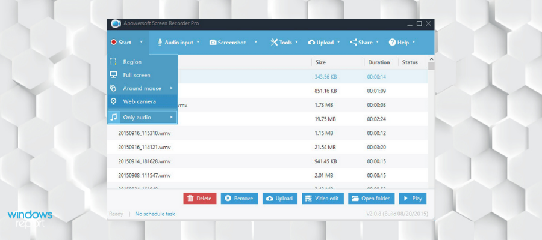Viewport: 542px width, 240px height.
Task: Expand the Share dropdown arrow
Action: coord(378,42)
